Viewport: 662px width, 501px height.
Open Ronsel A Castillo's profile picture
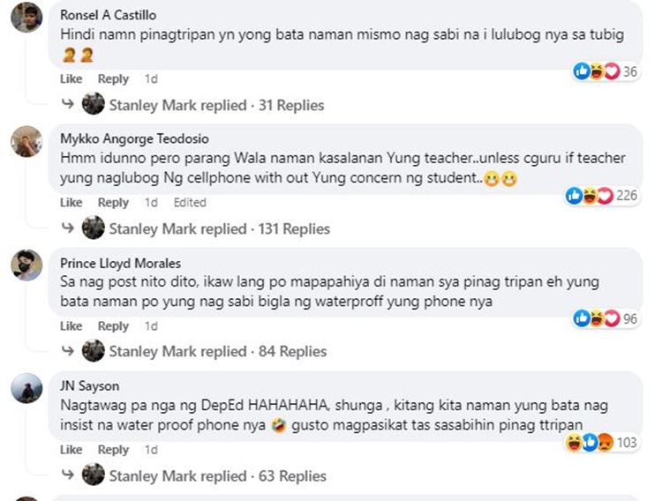[x=26, y=18]
